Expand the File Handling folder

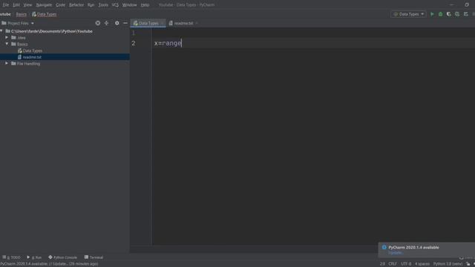click(x=7, y=64)
